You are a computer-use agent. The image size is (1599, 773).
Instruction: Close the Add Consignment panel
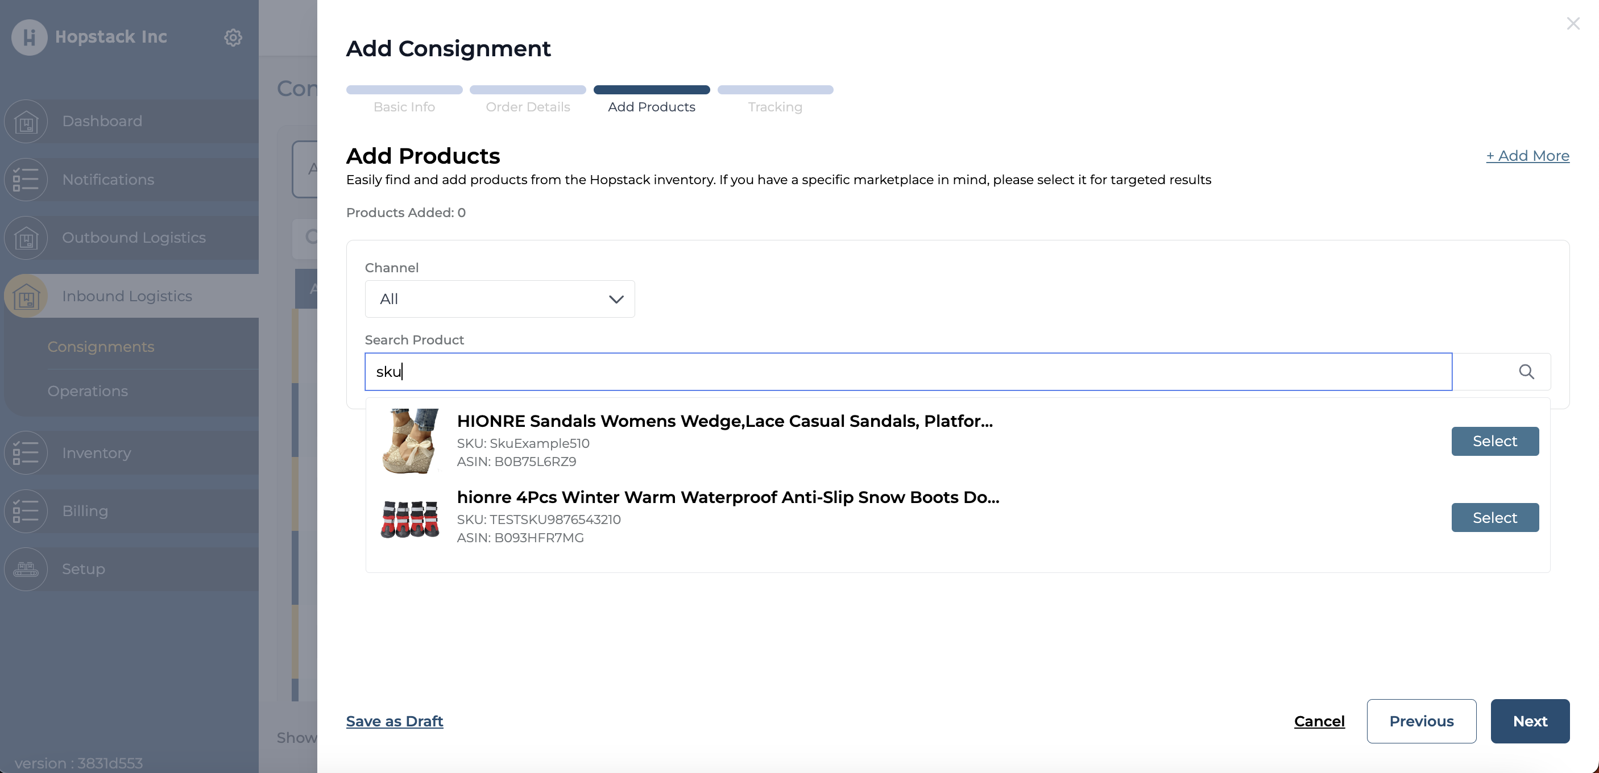pyautogui.click(x=1572, y=23)
